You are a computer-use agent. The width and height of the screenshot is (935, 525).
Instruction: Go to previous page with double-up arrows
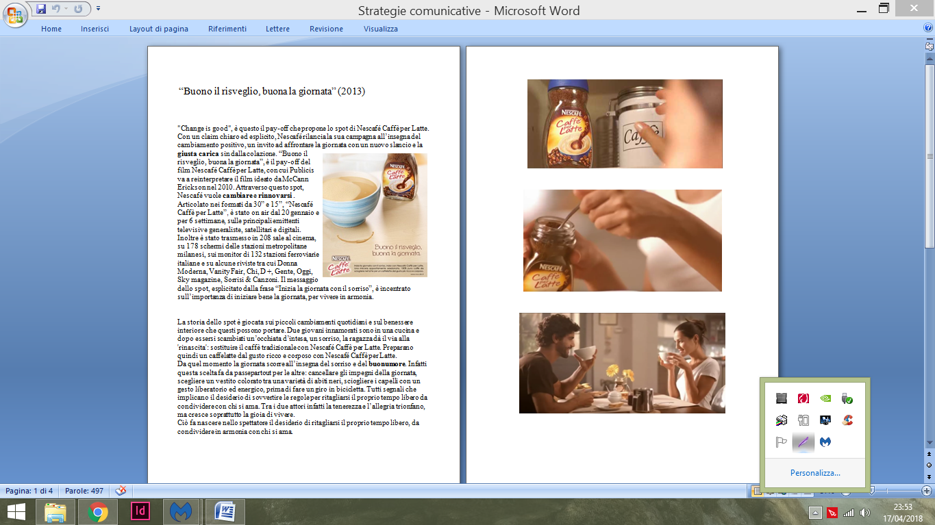[x=930, y=453]
